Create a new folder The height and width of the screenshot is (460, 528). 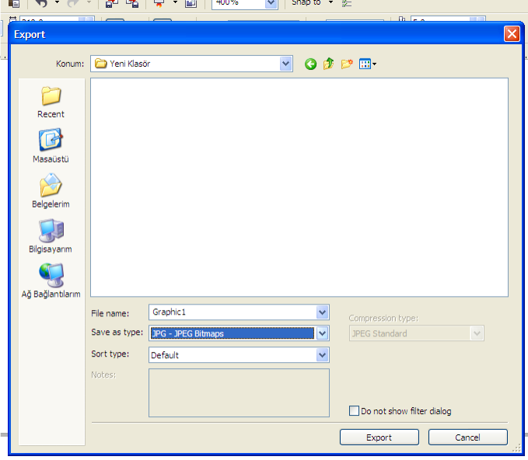coord(347,64)
